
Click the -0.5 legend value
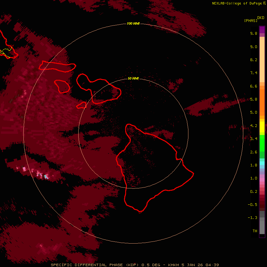pos(252,205)
